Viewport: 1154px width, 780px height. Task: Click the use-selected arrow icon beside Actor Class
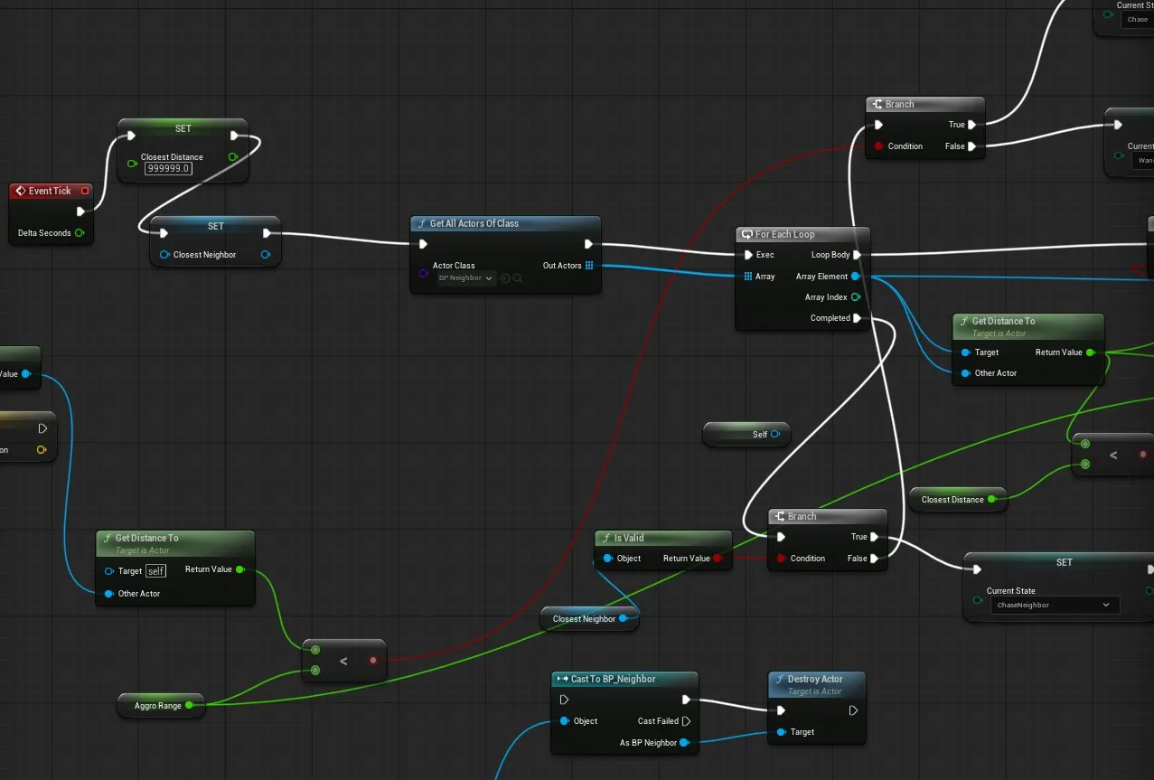coord(505,278)
